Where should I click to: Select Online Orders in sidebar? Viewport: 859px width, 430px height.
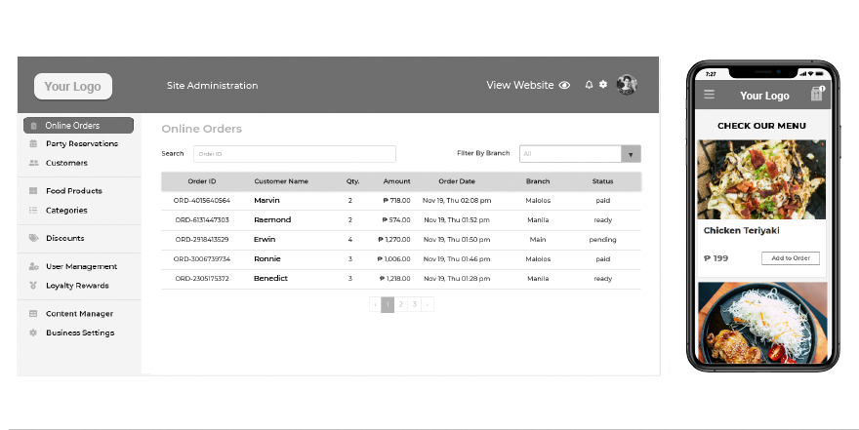pos(78,126)
